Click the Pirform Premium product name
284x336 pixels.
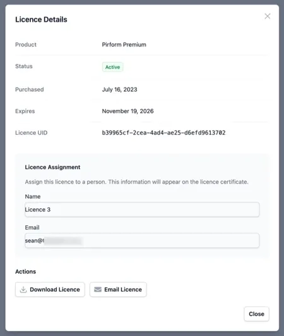(124, 44)
